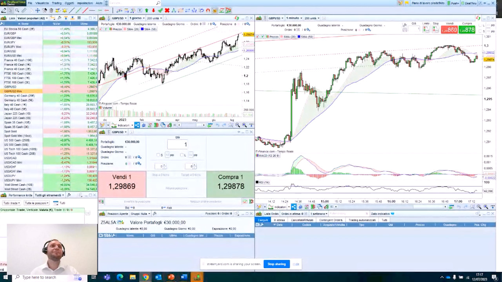Click the 'Vendi 1' sell button
The height and width of the screenshot is (282, 502).
pos(122,182)
